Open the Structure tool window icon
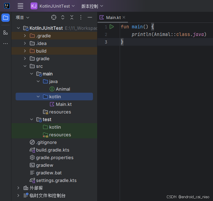 [x=6, y=33]
